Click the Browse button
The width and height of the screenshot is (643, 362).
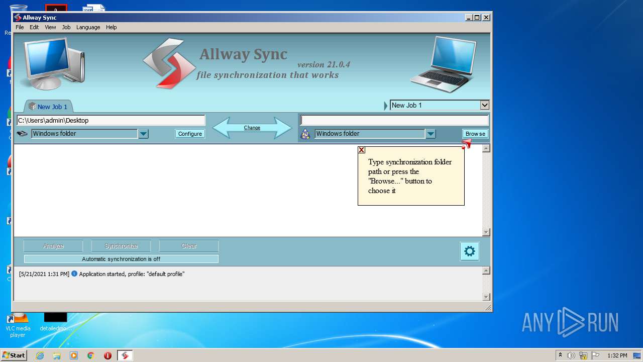(x=475, y=134)
